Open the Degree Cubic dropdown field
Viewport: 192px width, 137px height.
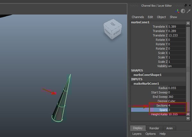[x=176, y=101]
